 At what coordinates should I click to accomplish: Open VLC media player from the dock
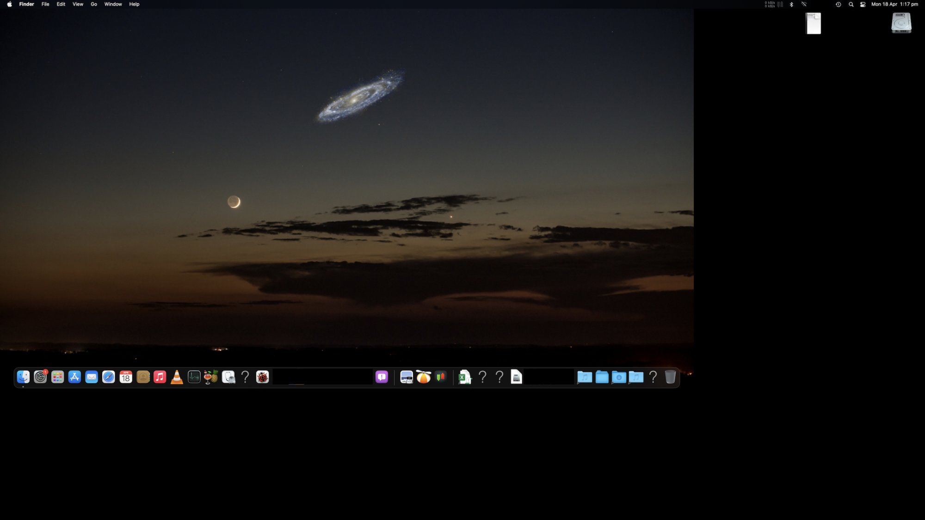[x=177, y=378]
